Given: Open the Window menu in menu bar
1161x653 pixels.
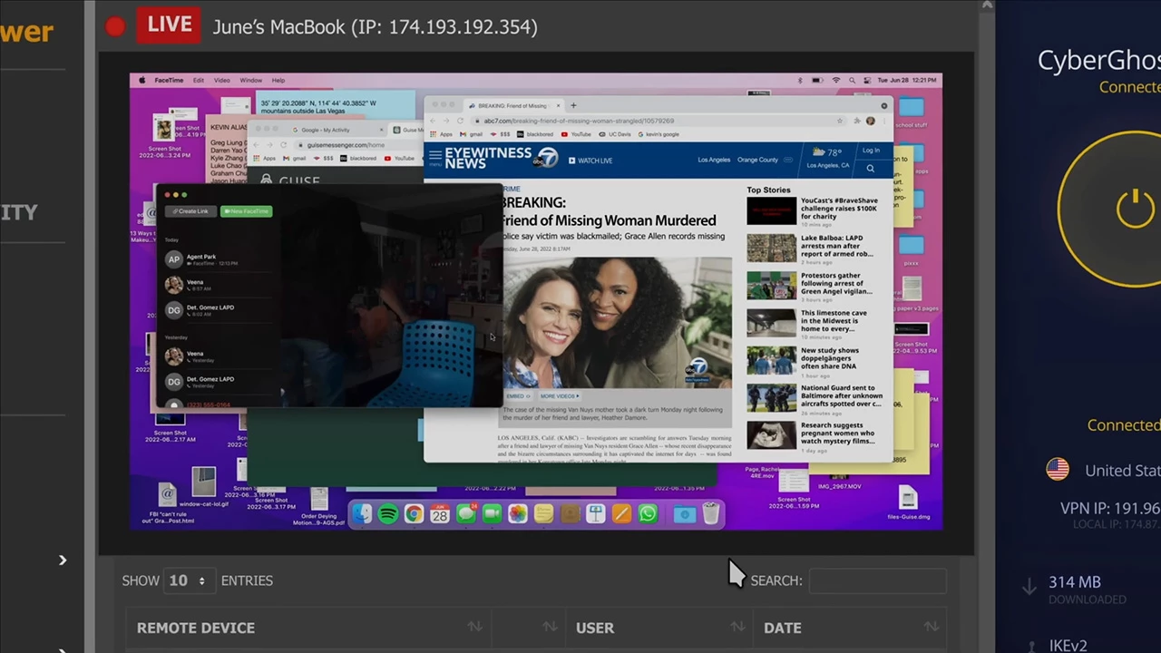Looking at the screenshot, I should point(250,80).
